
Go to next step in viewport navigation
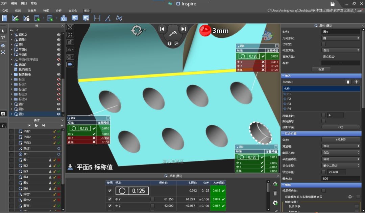(x=184, y=29)
